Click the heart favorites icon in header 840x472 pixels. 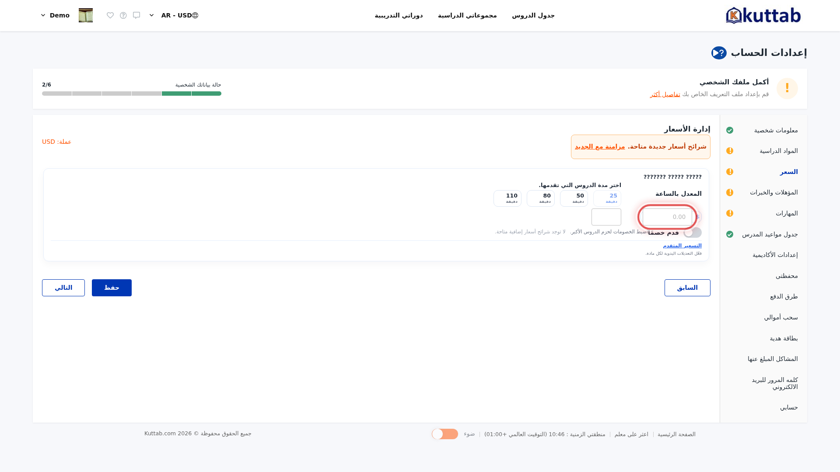coord(110,15)
